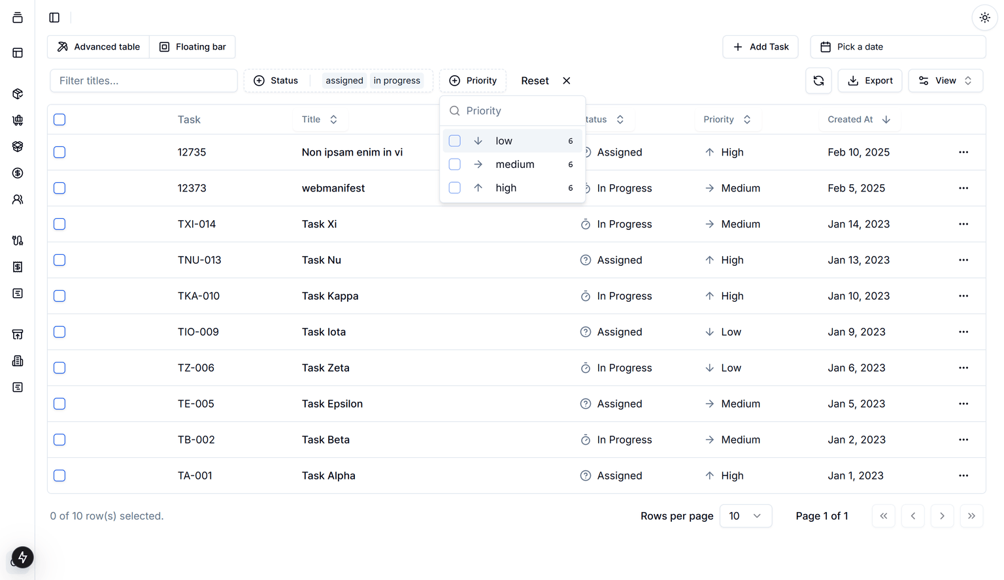Sort by the Created At column

(860, 120)
